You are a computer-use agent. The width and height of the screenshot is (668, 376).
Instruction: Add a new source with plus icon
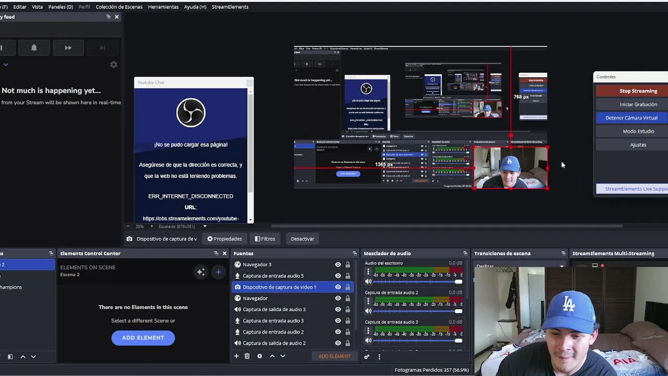coord(236,356)
